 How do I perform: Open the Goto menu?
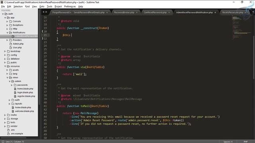[x=42, y=6]
